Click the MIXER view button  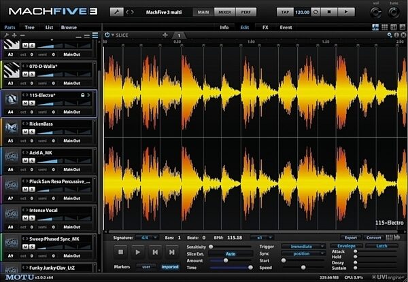click(224, 12)
